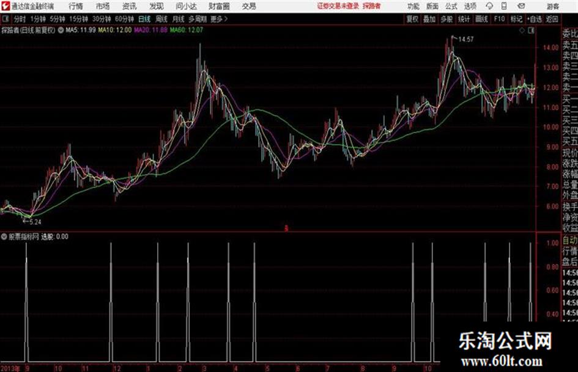Click the panel layout icon near the diamond
The width and height of the screenshot is (578, 372).
[531, 31]
